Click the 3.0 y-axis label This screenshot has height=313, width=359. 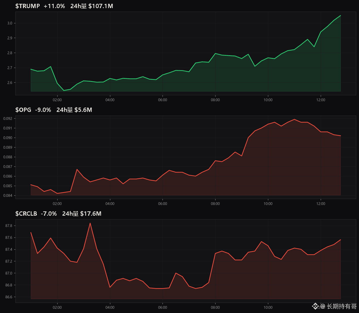click(10, 23)
